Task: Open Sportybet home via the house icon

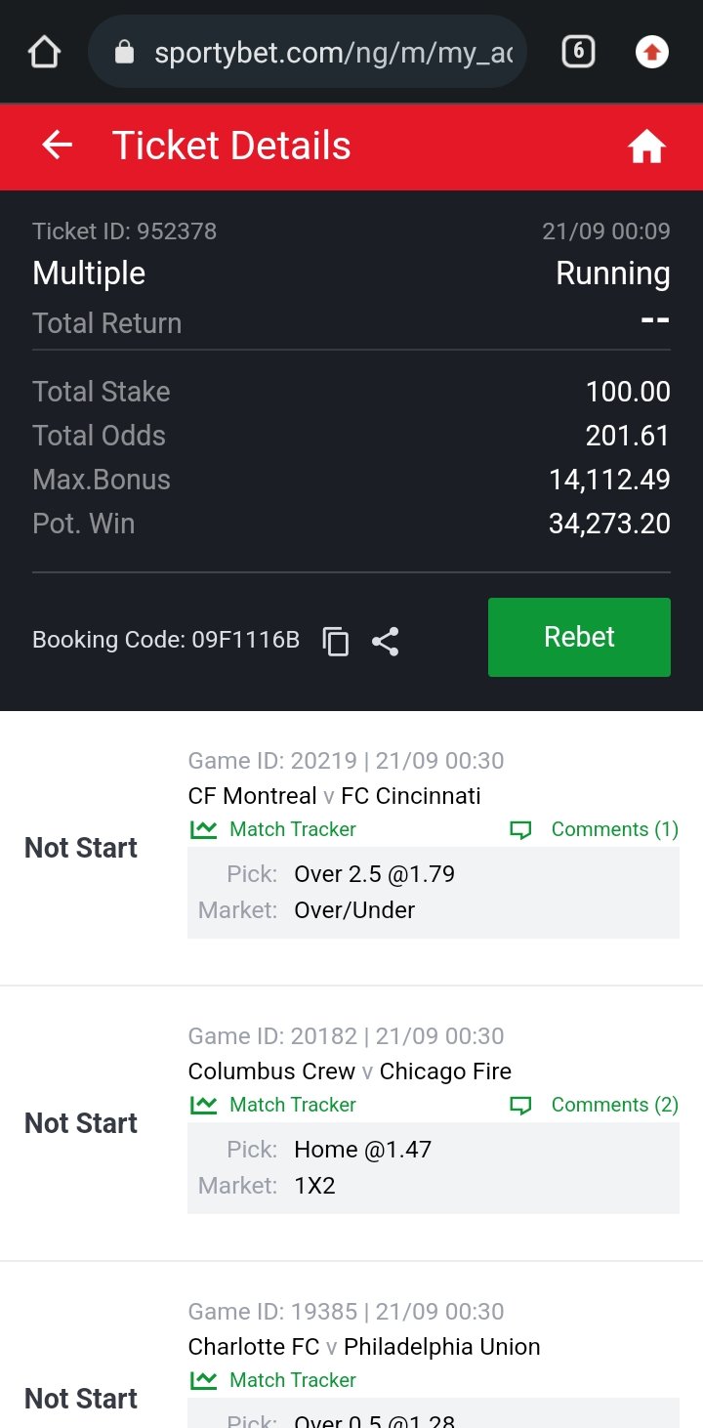Action: point(646,147)
